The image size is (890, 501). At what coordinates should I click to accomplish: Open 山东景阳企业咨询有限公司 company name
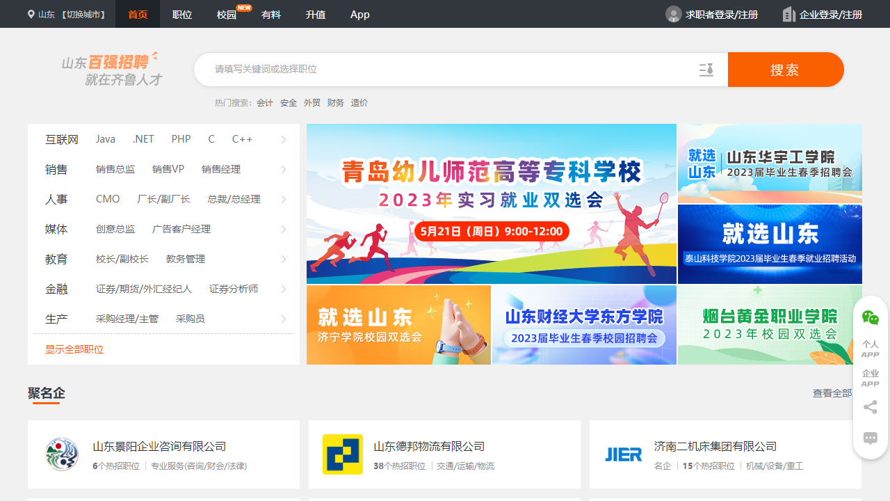point(159,447)
